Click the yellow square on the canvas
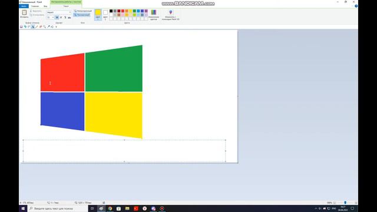 click(114, 115)
